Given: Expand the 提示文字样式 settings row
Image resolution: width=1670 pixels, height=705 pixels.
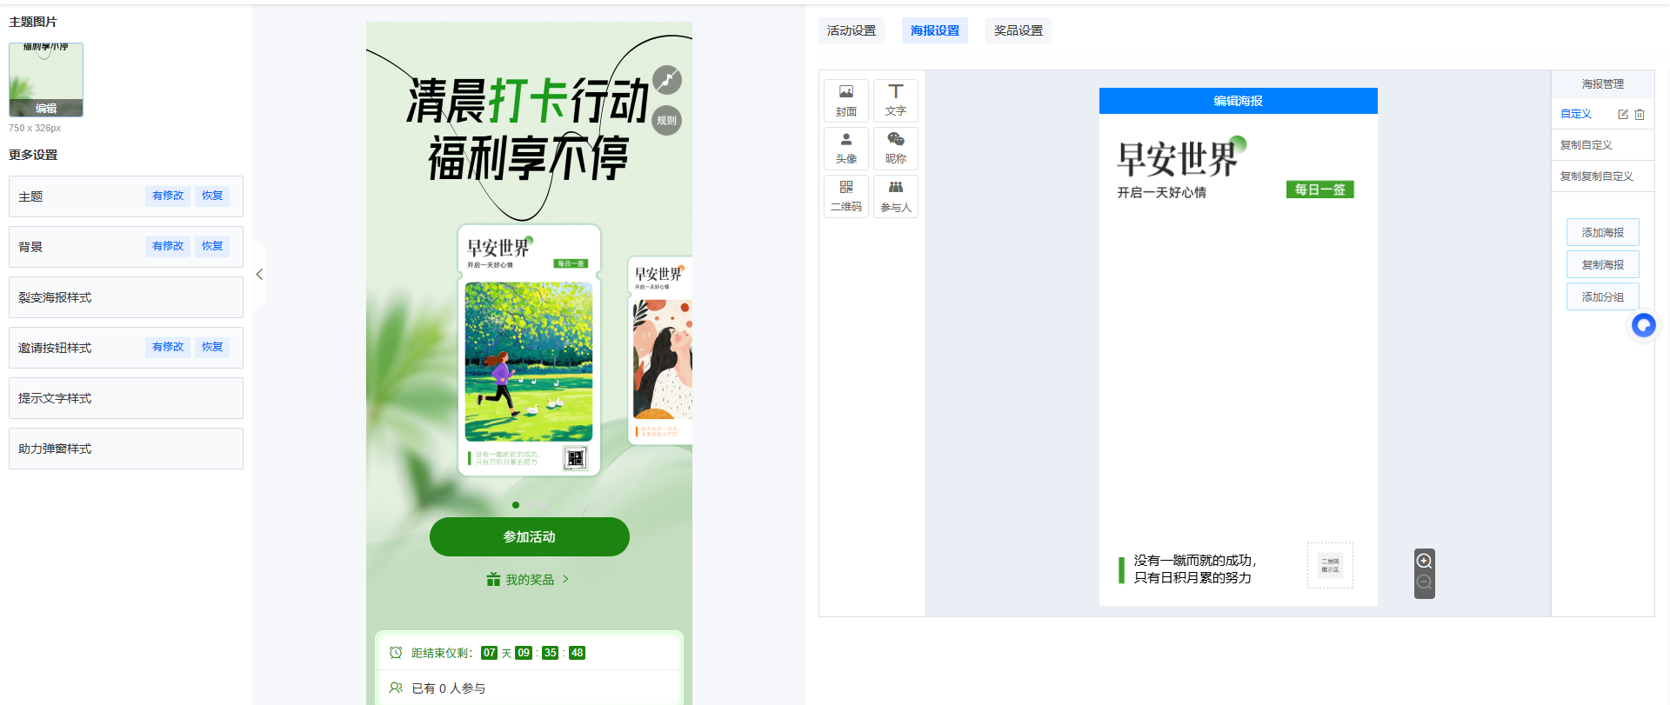Looking at the screenshot, I should 125,398.
